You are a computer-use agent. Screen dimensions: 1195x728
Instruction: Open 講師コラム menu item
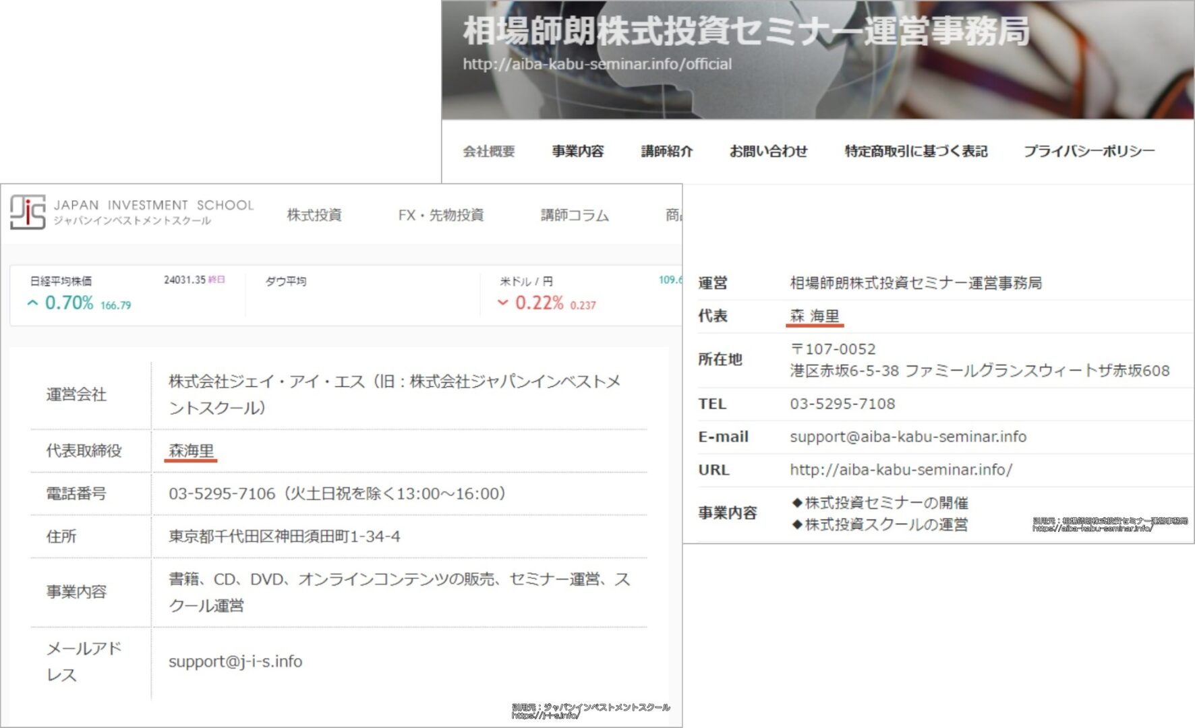[575, 215]
